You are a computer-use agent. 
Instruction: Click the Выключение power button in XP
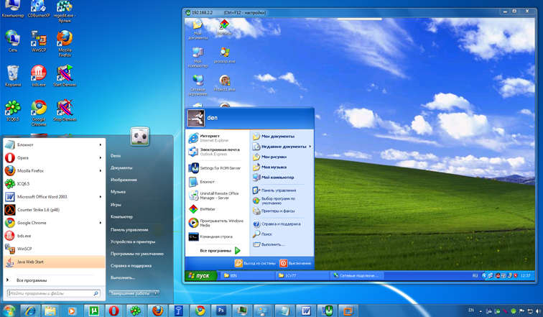pos(296,264)
